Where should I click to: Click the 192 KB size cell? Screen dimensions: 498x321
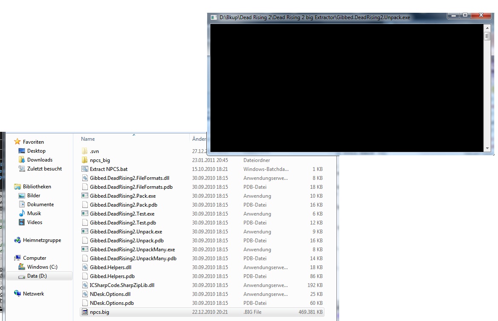click(x=315, y=285)
